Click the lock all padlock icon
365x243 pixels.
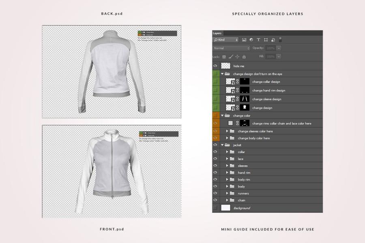pos(244,57)
